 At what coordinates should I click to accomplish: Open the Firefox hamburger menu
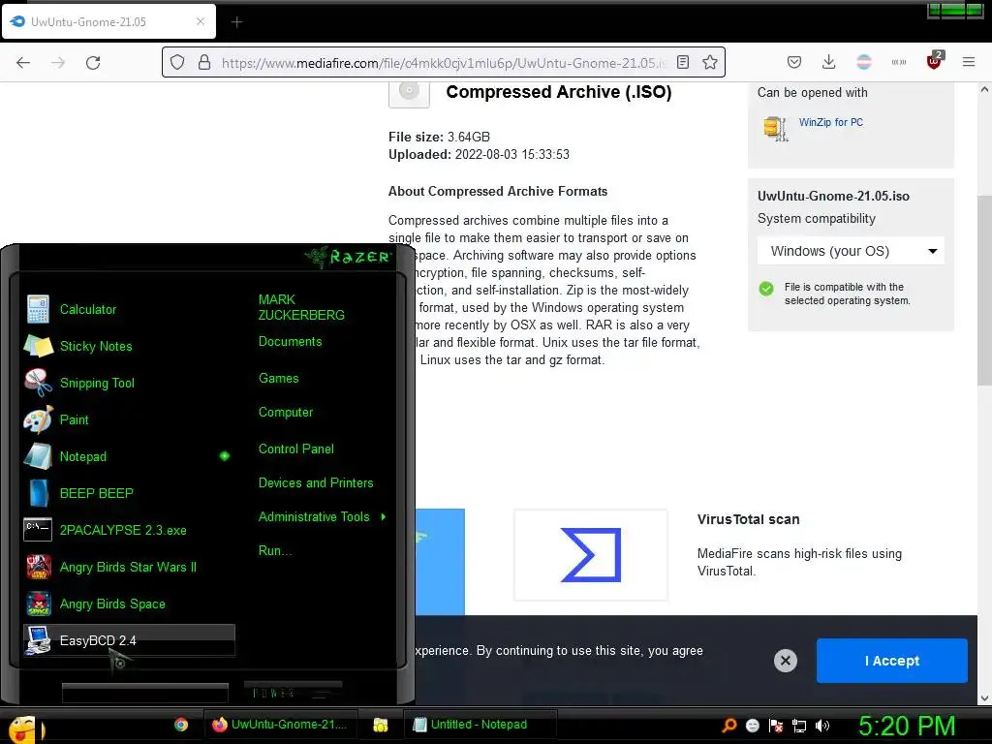click(x=969, y=62)
